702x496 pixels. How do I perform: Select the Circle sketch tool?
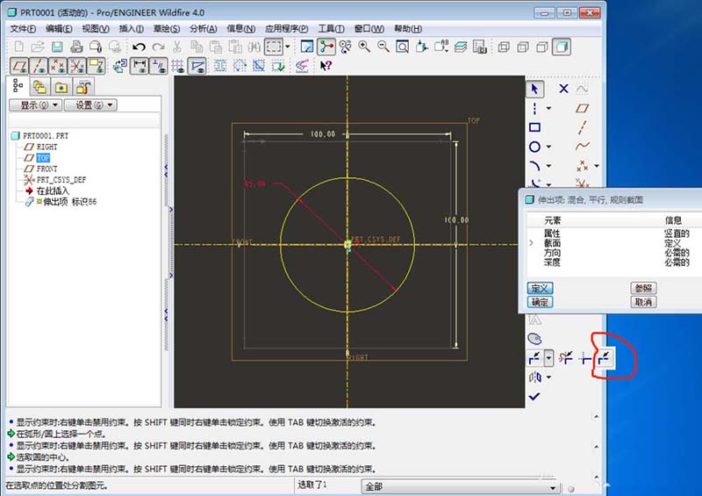coord(534,147)
